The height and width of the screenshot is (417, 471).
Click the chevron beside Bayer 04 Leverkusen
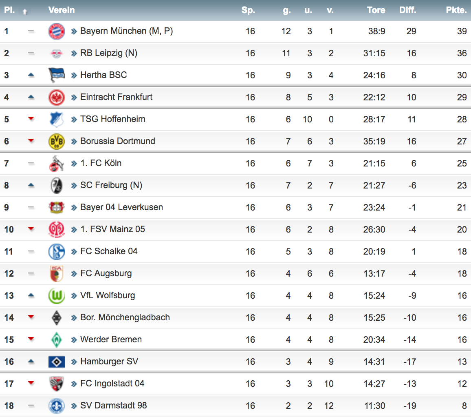(74, 208)
